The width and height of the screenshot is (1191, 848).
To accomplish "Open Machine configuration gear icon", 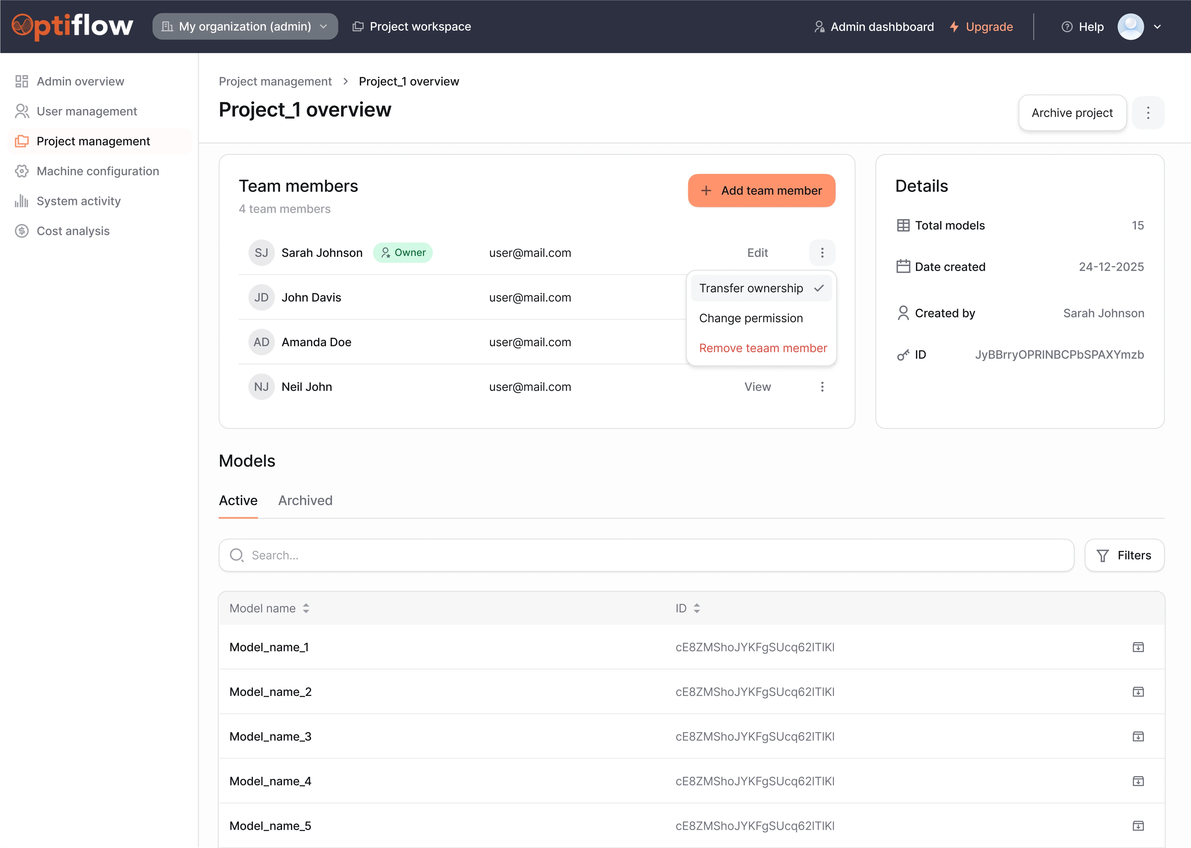I will 21,171.
